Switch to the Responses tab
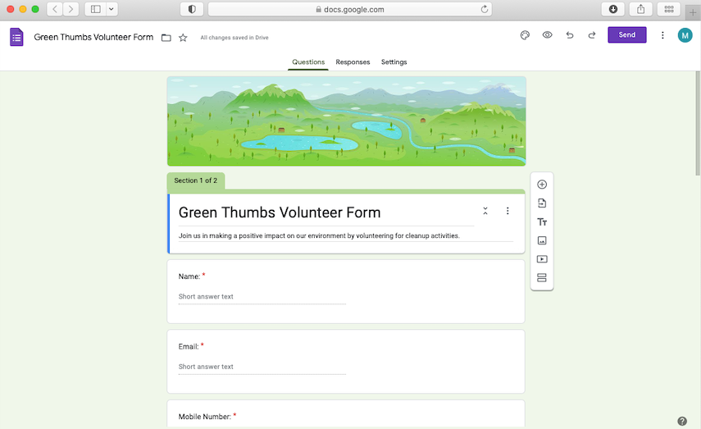The image size is (701, 429). tap(353, 62)
